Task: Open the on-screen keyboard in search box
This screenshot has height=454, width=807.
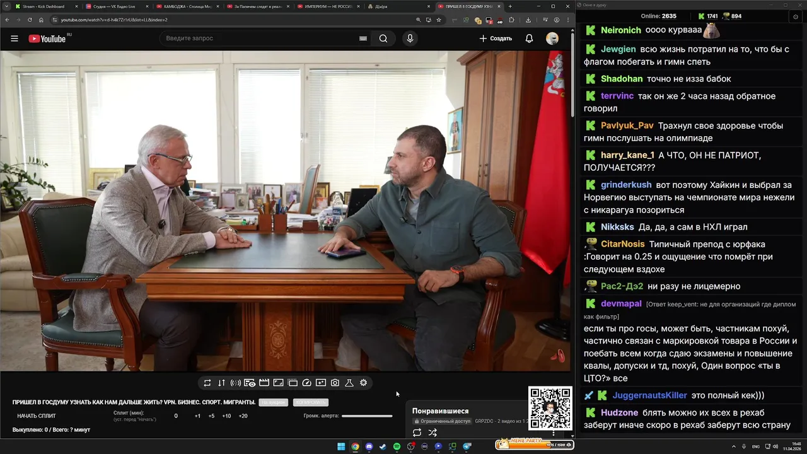Action: click(x=363, y=38)
